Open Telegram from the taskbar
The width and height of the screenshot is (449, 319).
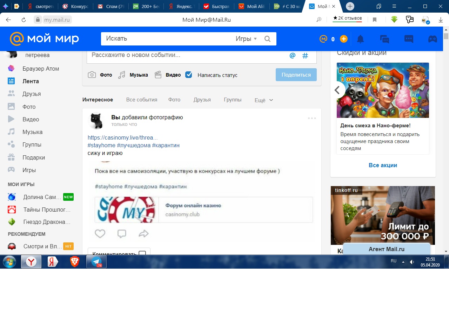(x=96, y=262)
